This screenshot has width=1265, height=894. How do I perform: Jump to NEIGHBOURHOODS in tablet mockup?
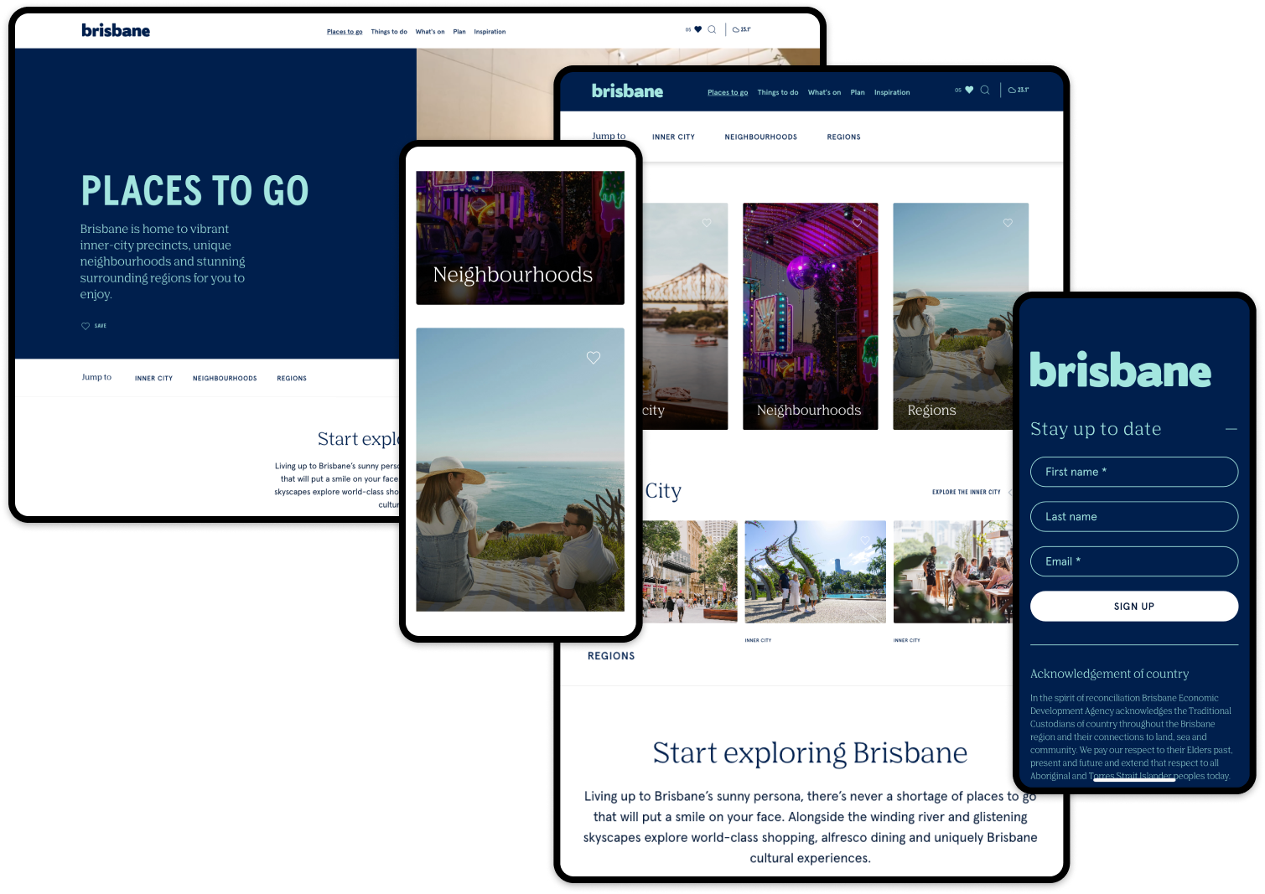click(760, 137)
